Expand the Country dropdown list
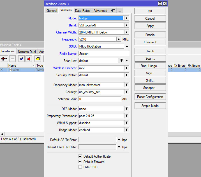Screen dimensions: 201x177 (127, 92)
